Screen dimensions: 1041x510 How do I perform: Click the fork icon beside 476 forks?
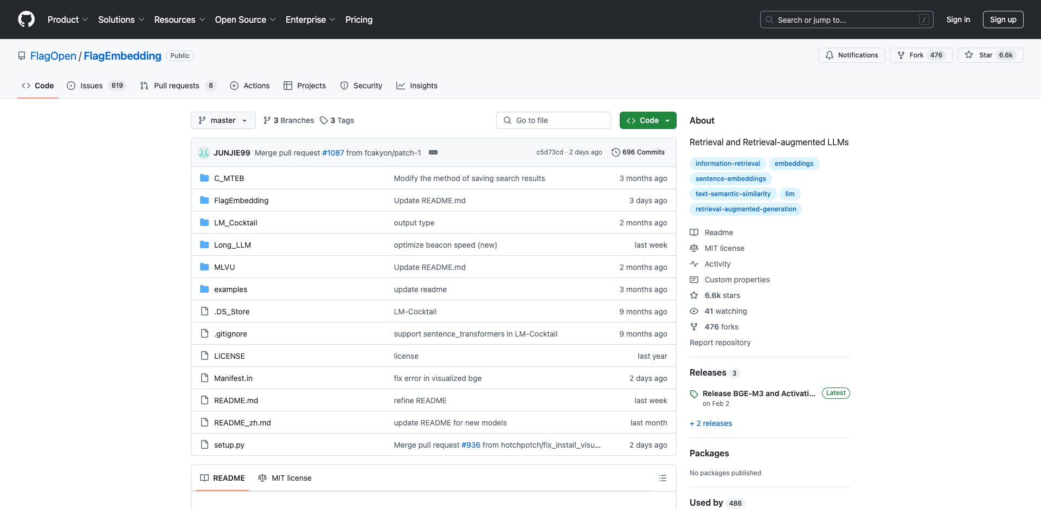coord(694,327)
